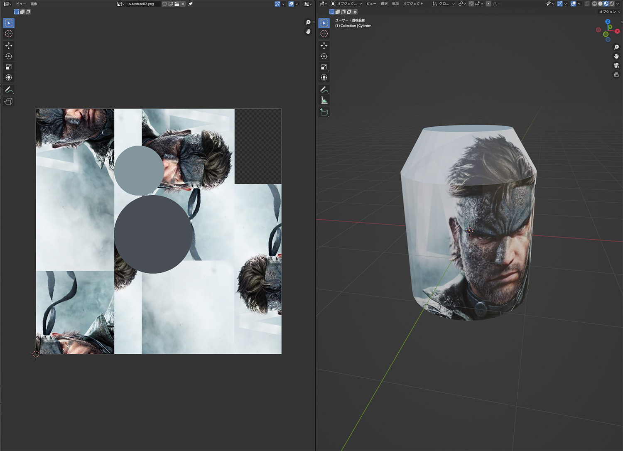Select the Add Cube tool in the viewport
The width and height of the screenshot is (623, 451).
point(324,112)
